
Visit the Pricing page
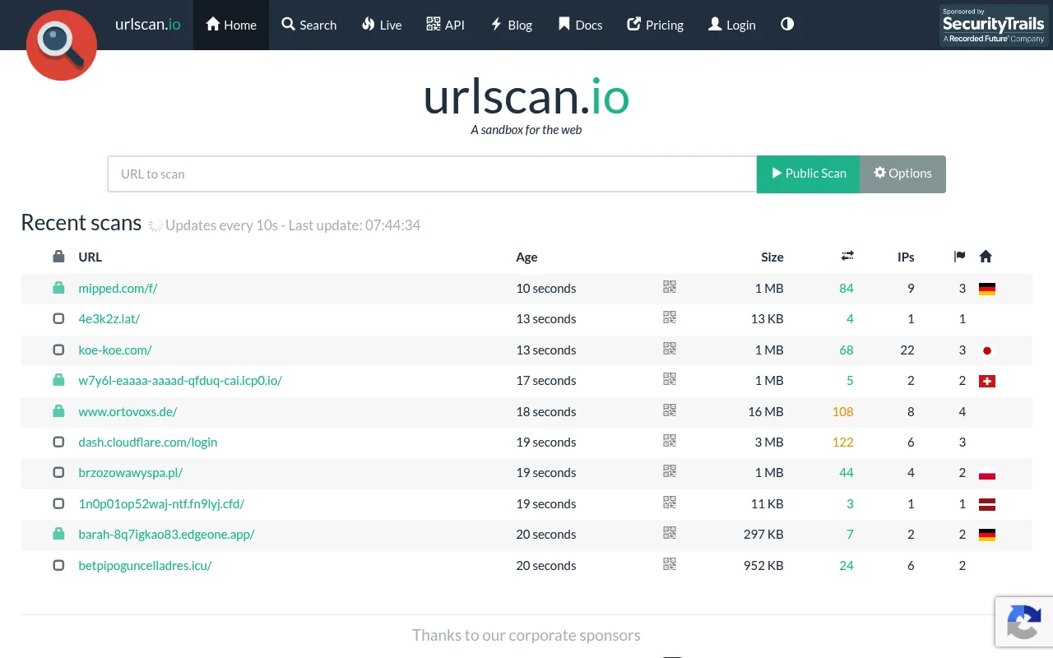(655, 25)
